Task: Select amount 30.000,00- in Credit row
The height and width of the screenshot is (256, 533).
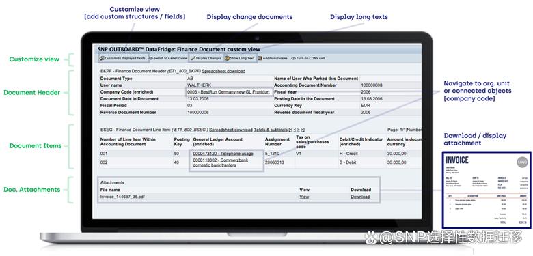Action: point(398,154)
